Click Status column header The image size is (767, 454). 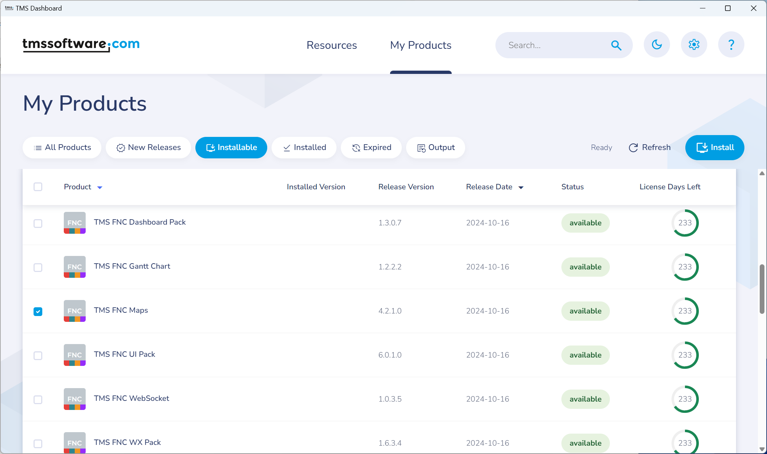pos(572,187)
